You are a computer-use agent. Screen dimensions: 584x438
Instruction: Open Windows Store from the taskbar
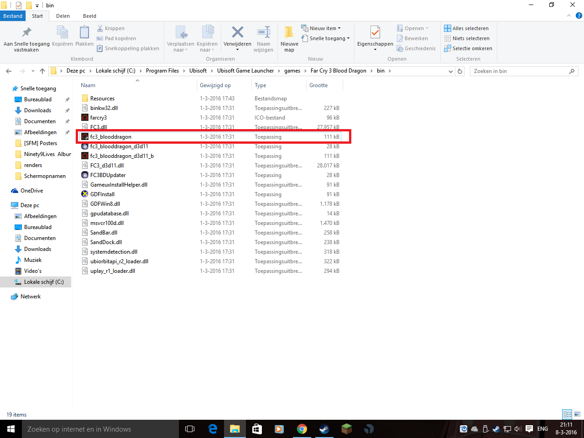click(x=257, y=429)
